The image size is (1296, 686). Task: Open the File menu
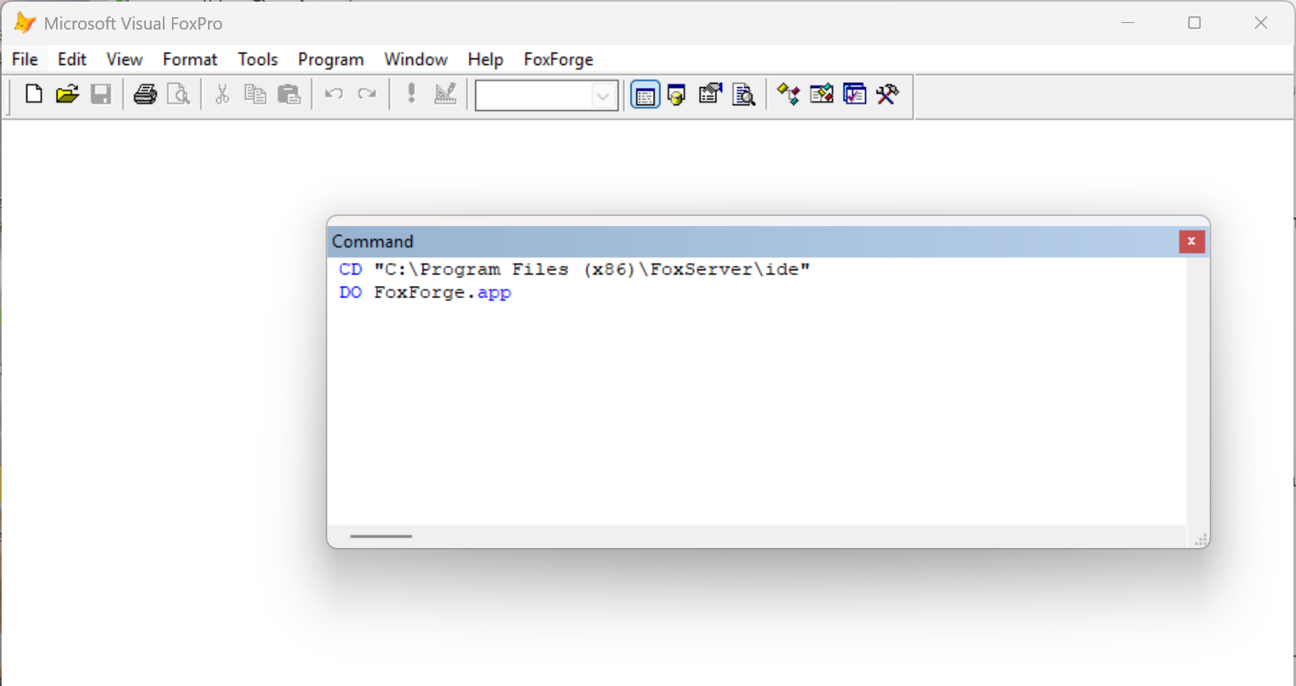click(x=25, y=59)
